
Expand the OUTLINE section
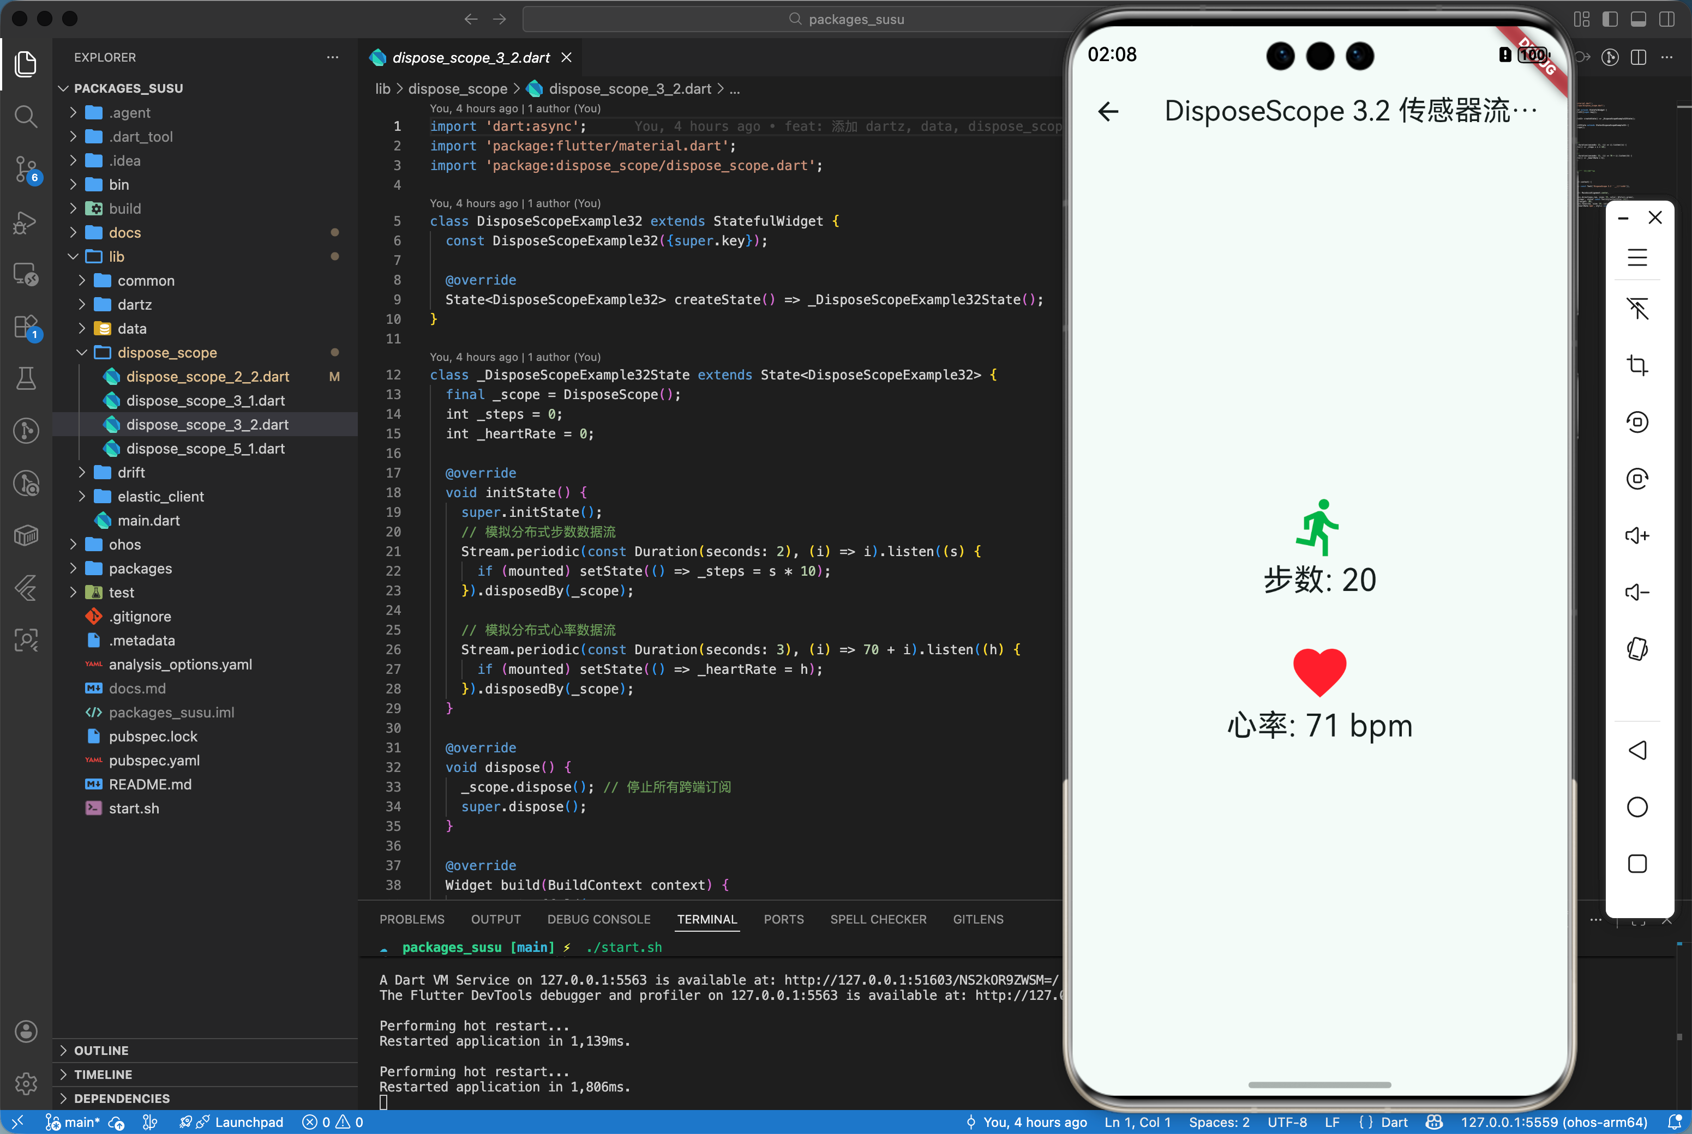point(101,1050)
